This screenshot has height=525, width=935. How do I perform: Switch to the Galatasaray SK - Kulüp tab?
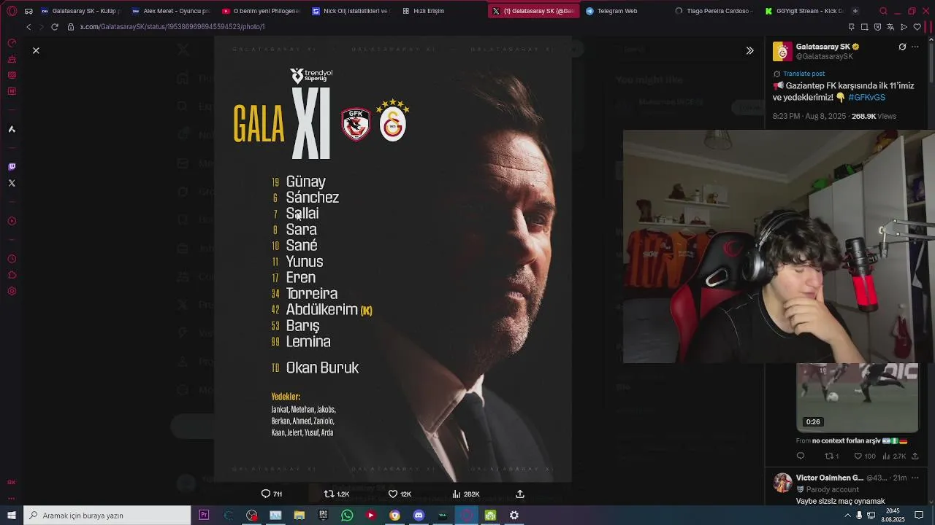[80, 11]
